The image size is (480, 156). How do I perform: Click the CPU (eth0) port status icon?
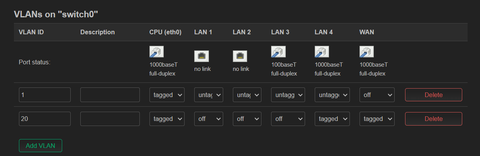click(x=156, y=52)
